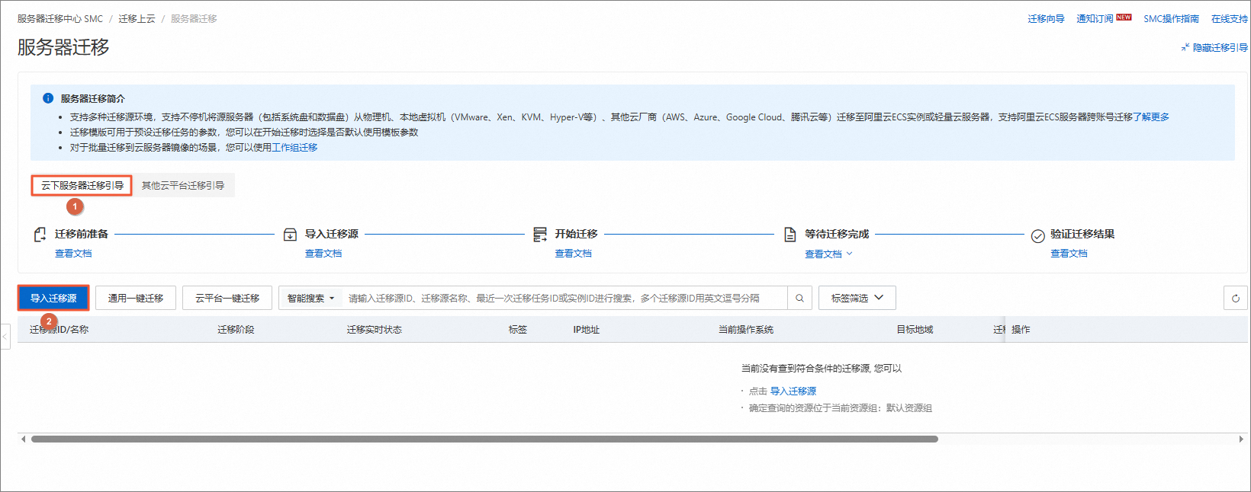Open the 标签筛选 dropdown
This screenshot has height=492, width=1251.
point(857,298)
